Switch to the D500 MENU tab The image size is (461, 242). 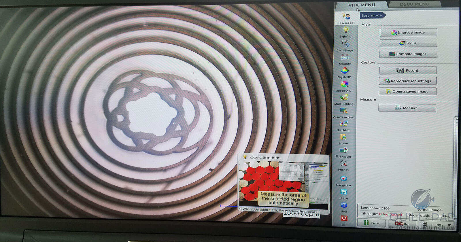click(x=414, y=4)
